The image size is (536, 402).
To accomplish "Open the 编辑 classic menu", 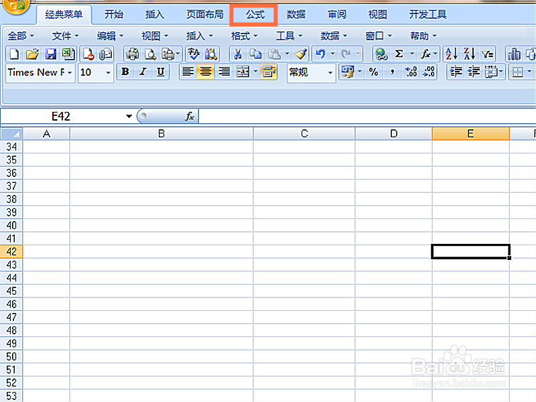I will 110,36.
